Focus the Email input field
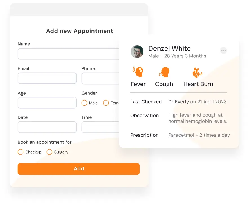Viewport: 249px width, 204px height. click(x=47, y=78)
